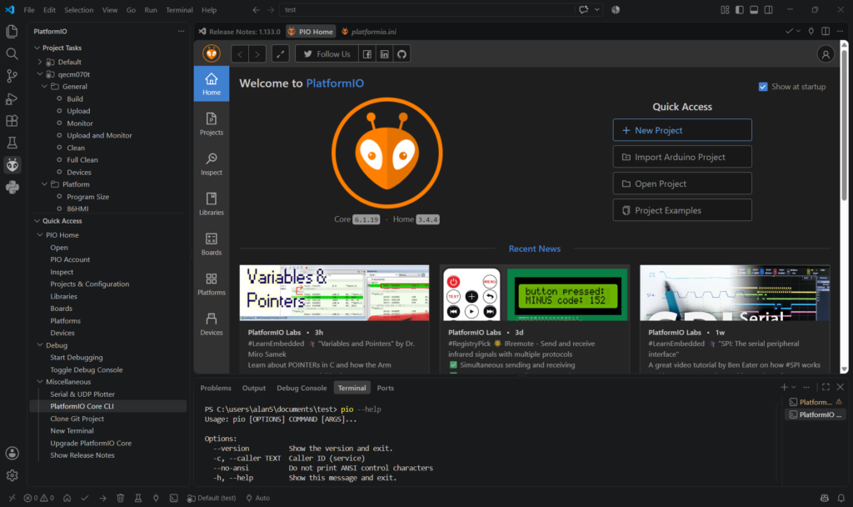Expand the Default task folder
This screenshot has height=507, width=853.
40,62
